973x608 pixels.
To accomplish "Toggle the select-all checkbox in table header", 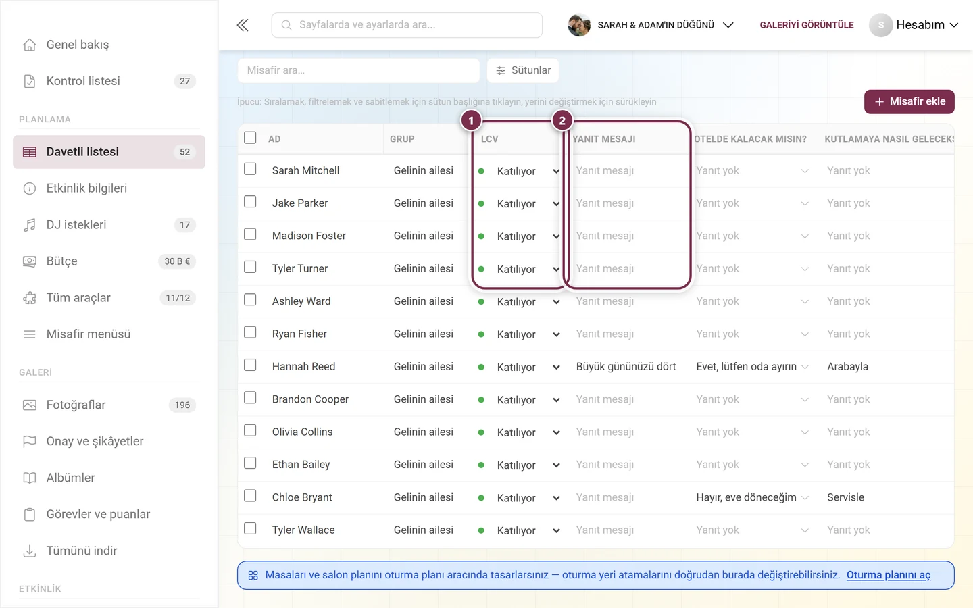I will click(250, 138).
